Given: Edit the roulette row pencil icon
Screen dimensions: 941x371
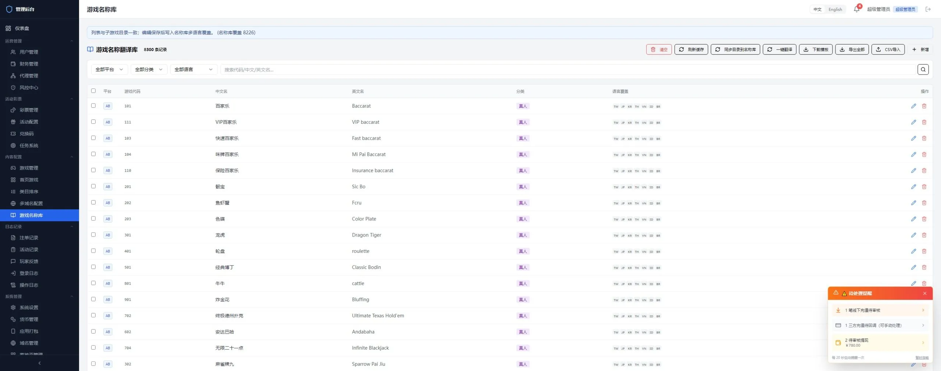Looking at the screenshot, I should 913,251.
